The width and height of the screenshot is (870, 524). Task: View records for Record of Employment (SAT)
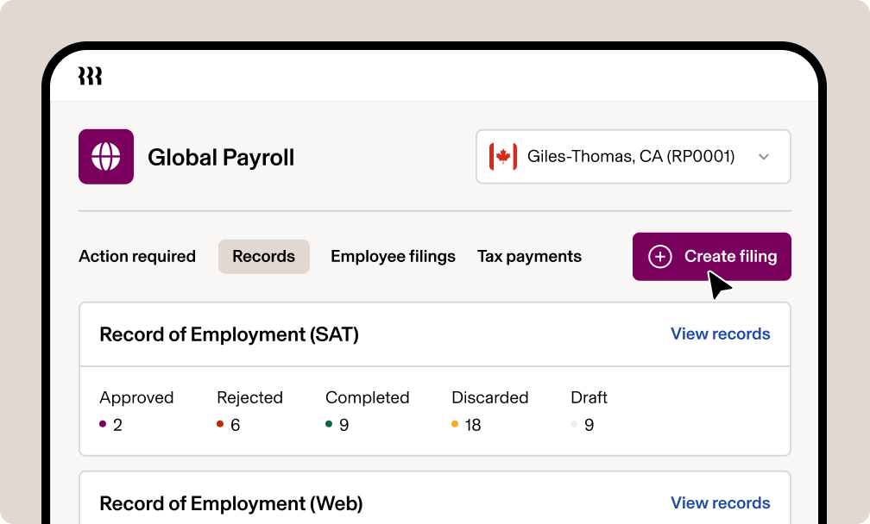(720, 334)
